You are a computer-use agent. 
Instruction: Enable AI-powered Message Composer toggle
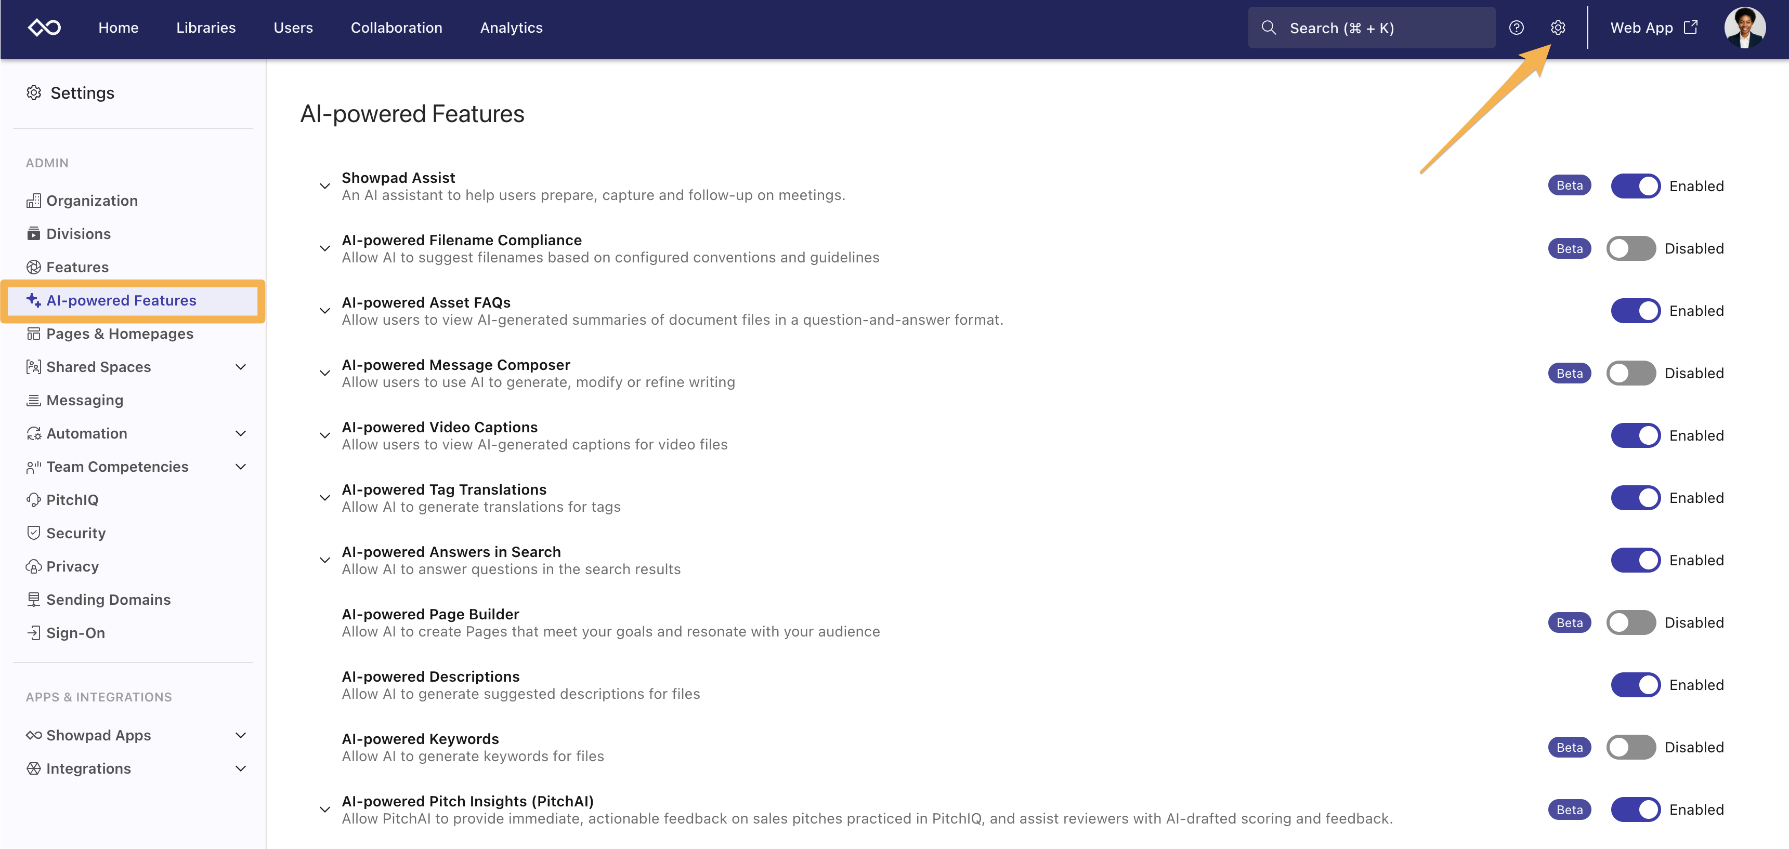1630,374
